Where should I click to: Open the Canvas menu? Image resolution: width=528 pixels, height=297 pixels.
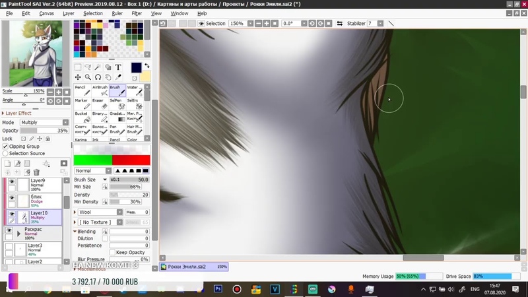coord(46,13)
